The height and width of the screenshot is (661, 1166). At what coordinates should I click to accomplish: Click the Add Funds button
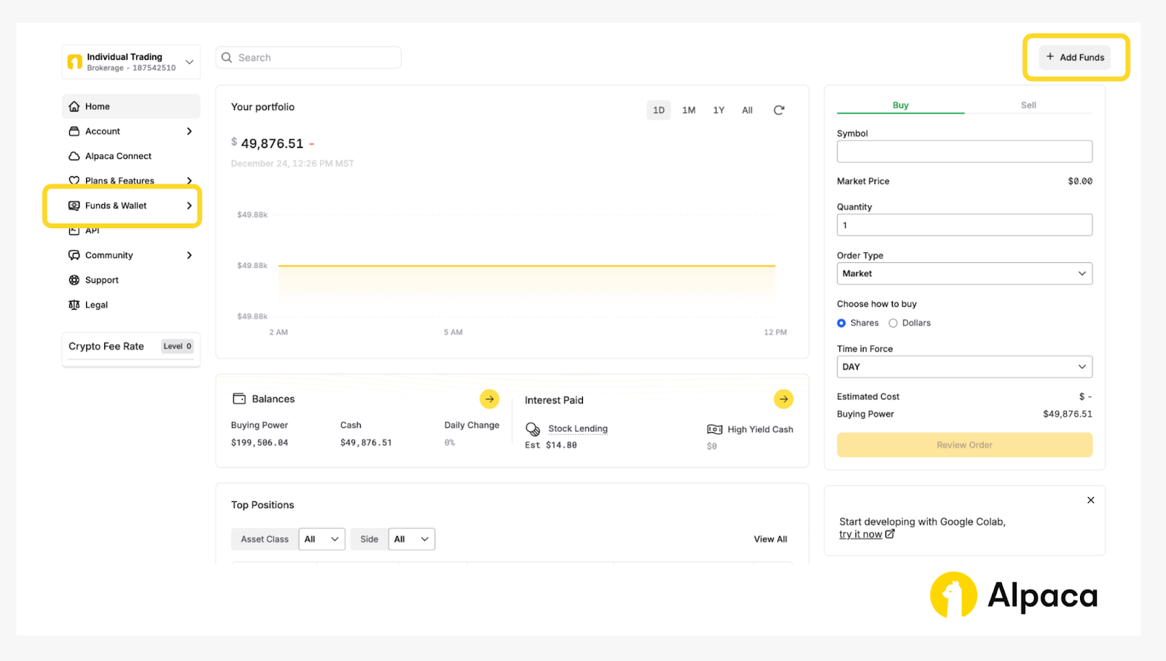1075,57
